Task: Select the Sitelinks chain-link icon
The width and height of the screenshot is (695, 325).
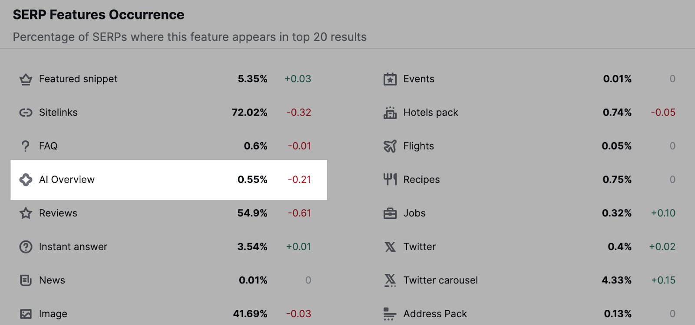Action: click(x=26, y=112)
